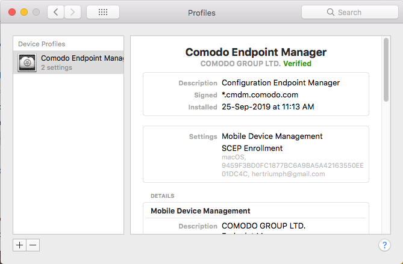The image size is (403, 264).
Task: Click the bold Mobile Device Management header
Action: click(x=200, y=211)
